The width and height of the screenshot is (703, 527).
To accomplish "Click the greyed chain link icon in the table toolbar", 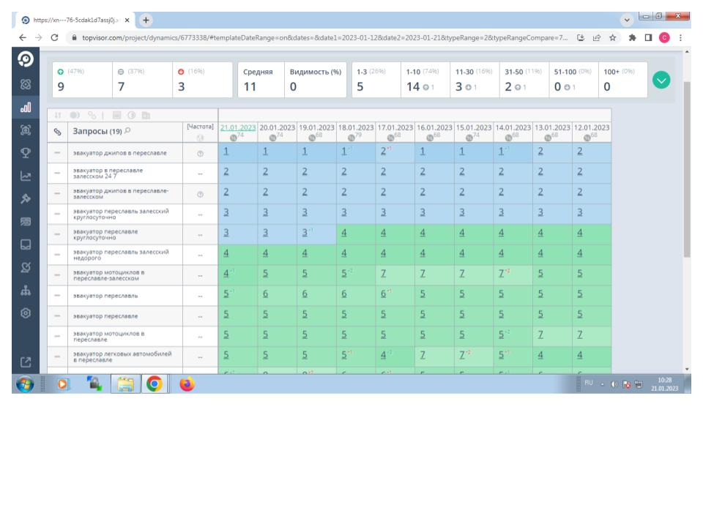I will (x=92, y=115).
